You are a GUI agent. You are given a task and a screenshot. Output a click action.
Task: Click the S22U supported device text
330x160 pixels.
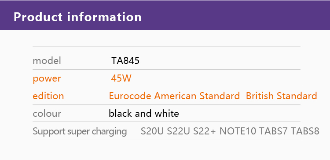(179, 131)
